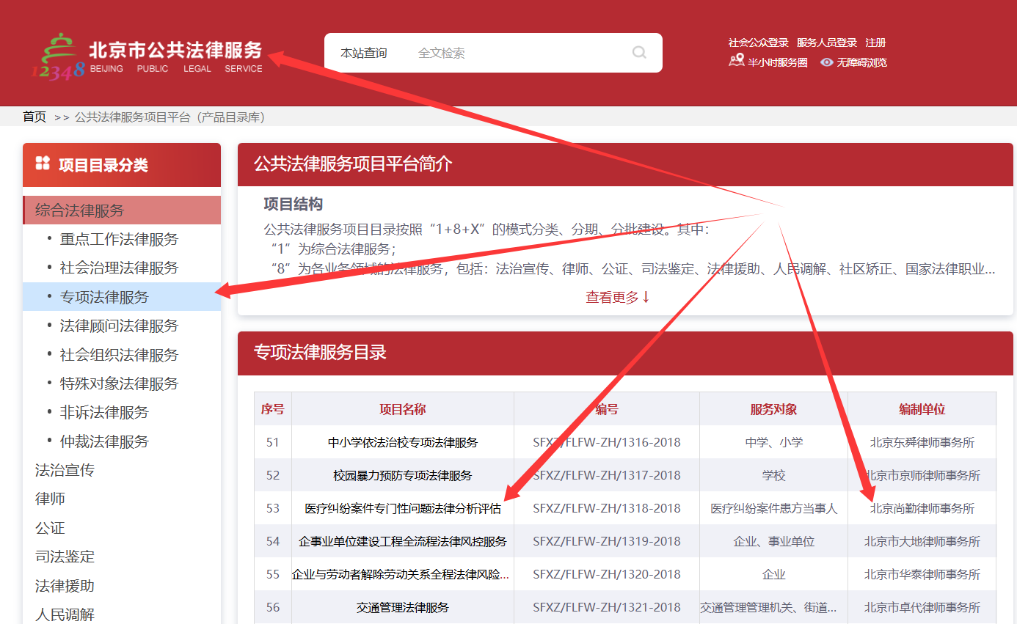Select the 本站查询 search tab

(363, 53)
